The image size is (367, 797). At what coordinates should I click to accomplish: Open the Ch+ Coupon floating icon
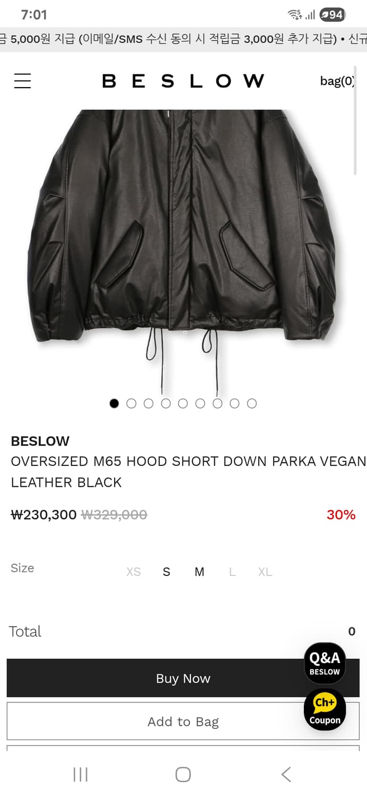pos(325,709)
